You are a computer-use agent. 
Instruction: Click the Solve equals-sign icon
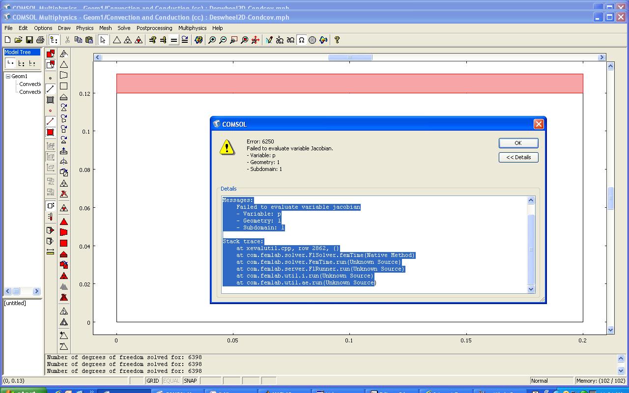pos(173,40)
